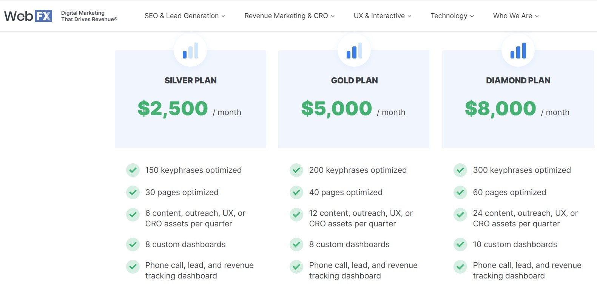Click checkmark next to 300 keyphrases optimized
The height and width of the screenshot is (286, 597).
pyautogui.click(x=460, y=170)
